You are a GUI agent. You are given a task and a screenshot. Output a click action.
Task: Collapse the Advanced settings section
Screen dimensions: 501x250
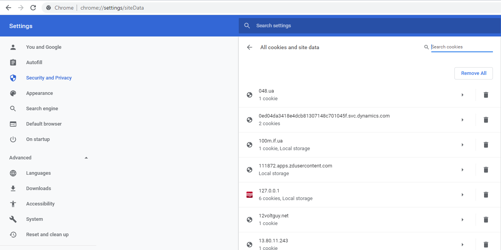coord(86,158)
